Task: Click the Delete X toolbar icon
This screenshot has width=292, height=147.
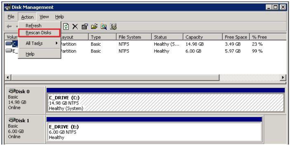Action: pyautogui.click(x=75, y=27)
